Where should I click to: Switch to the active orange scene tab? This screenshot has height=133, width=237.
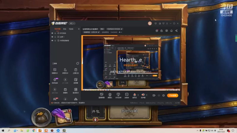click(57, 29)
